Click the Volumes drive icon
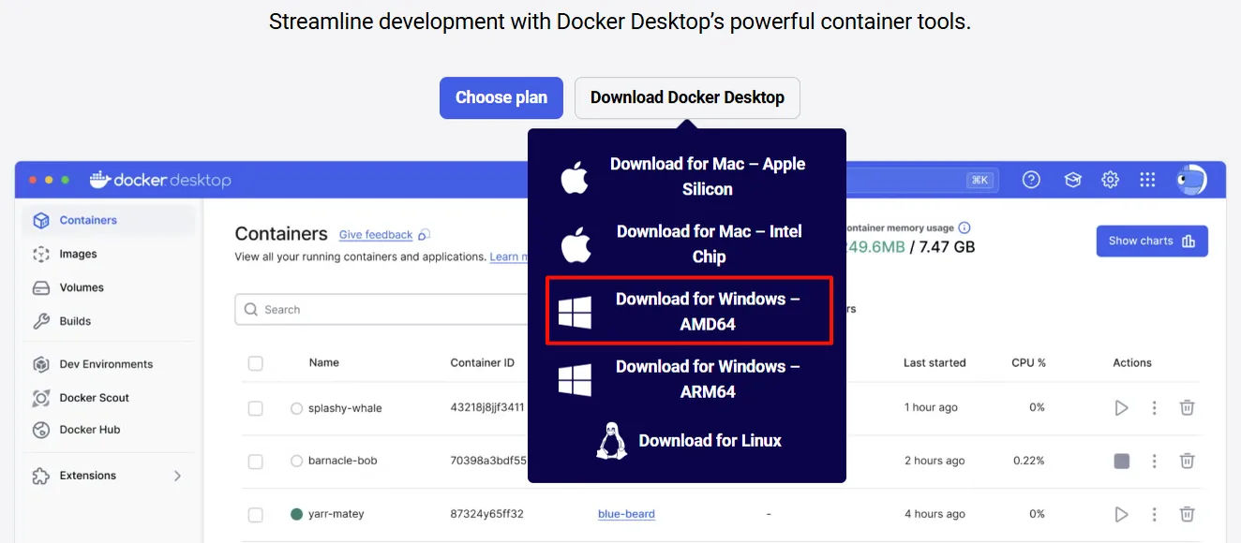The height and width of the screenshot is (543, 1241). (40, 287)
